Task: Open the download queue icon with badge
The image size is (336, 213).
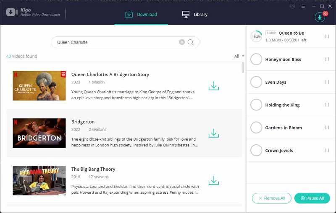Action: click(x=320, y=17)
